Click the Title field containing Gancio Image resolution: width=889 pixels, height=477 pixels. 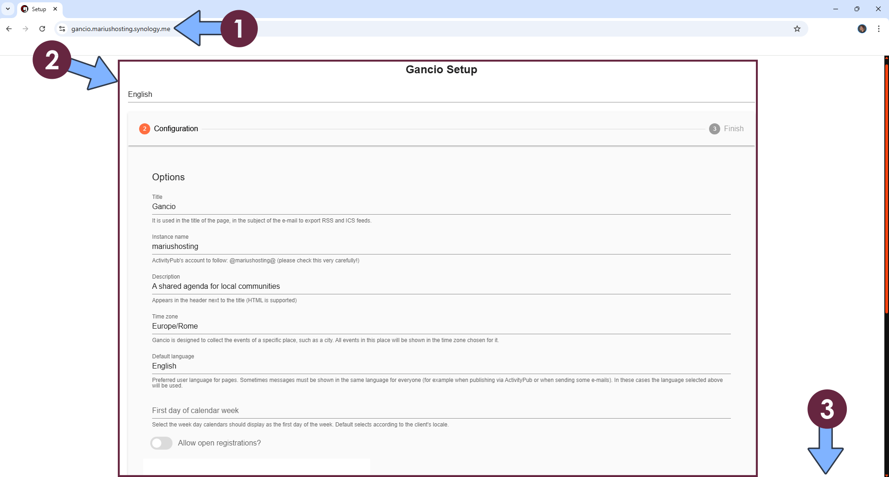pos(441,207)
